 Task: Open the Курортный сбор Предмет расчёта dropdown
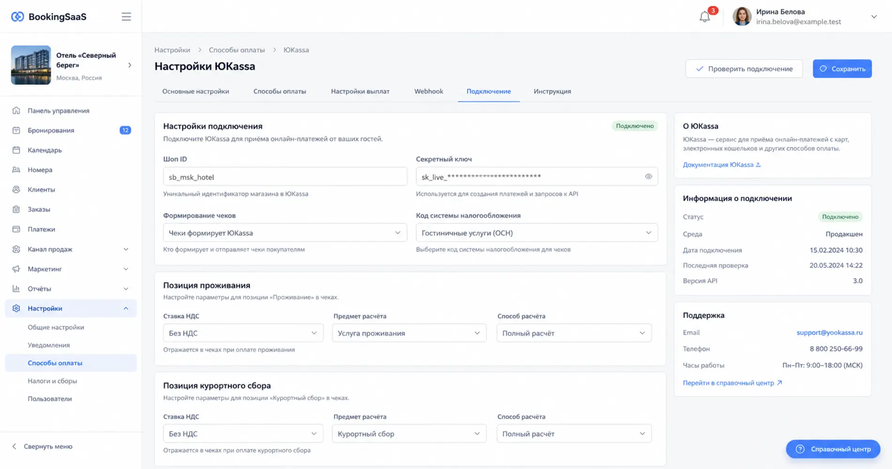coord(409,434)
